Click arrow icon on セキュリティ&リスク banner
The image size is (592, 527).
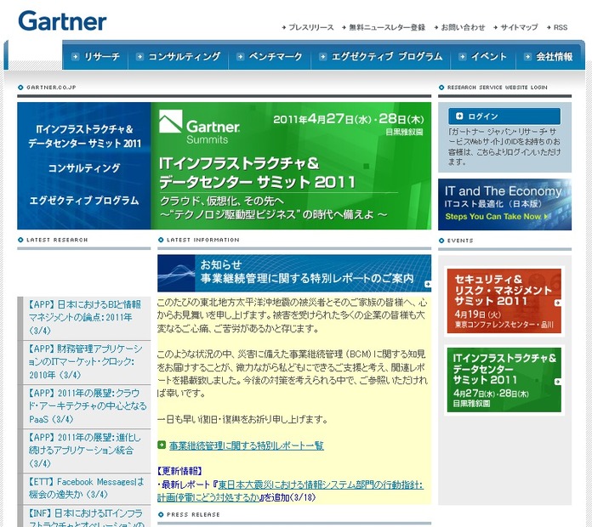pyautogui.click(x=558, y=303)
